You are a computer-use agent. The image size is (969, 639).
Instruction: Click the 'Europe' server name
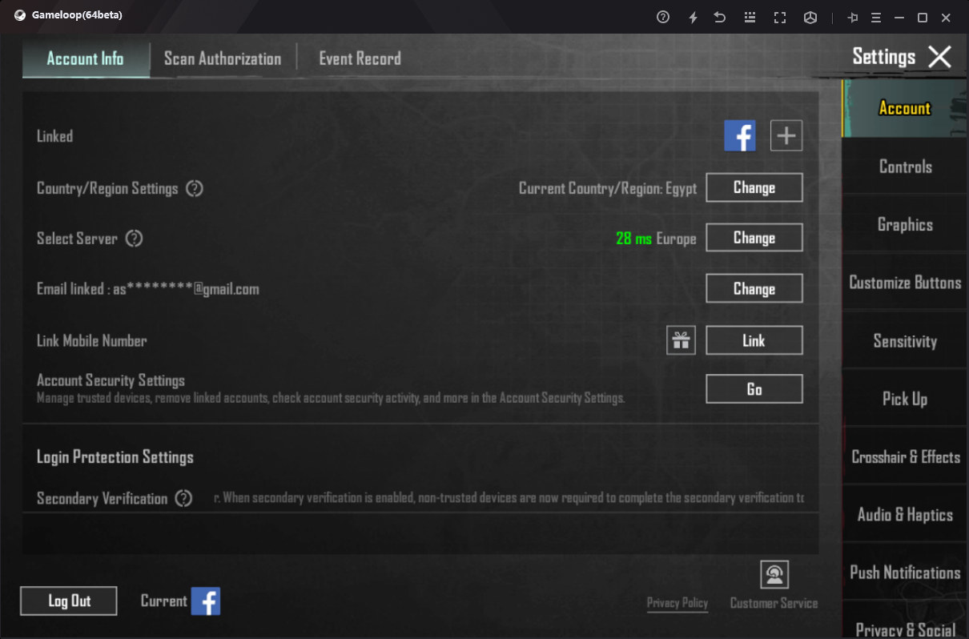coord(677,239)
